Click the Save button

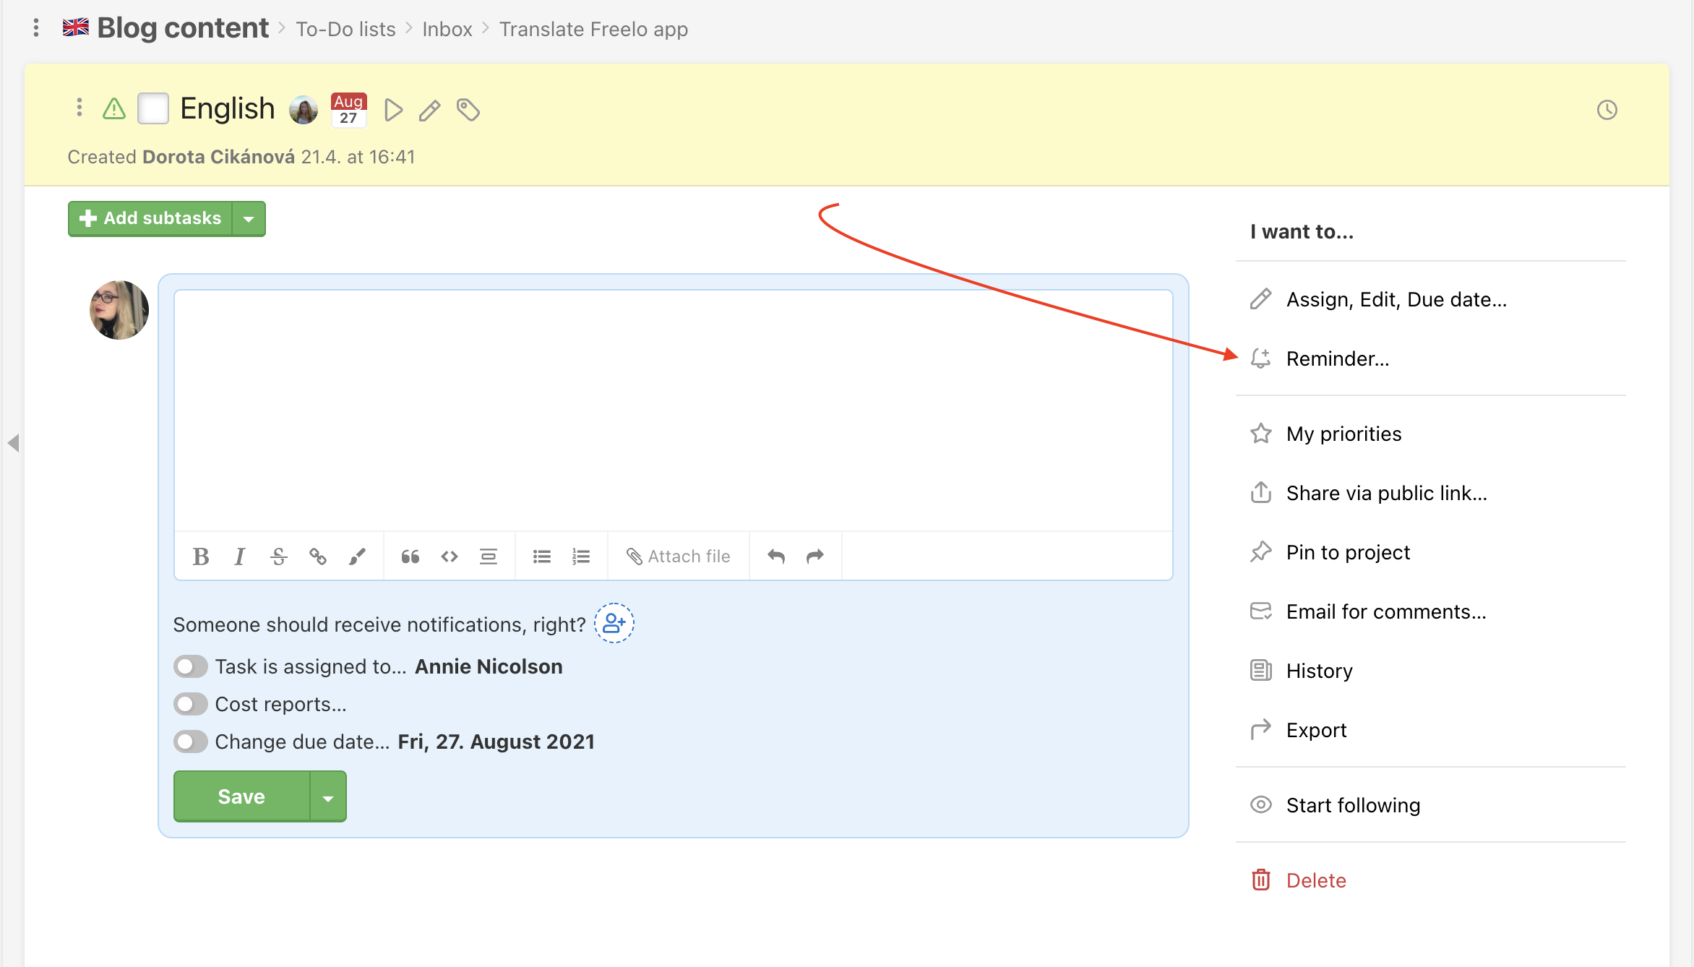(241, 797)
